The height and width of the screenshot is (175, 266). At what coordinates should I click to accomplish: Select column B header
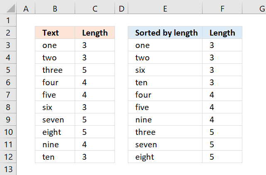point(55,9)
